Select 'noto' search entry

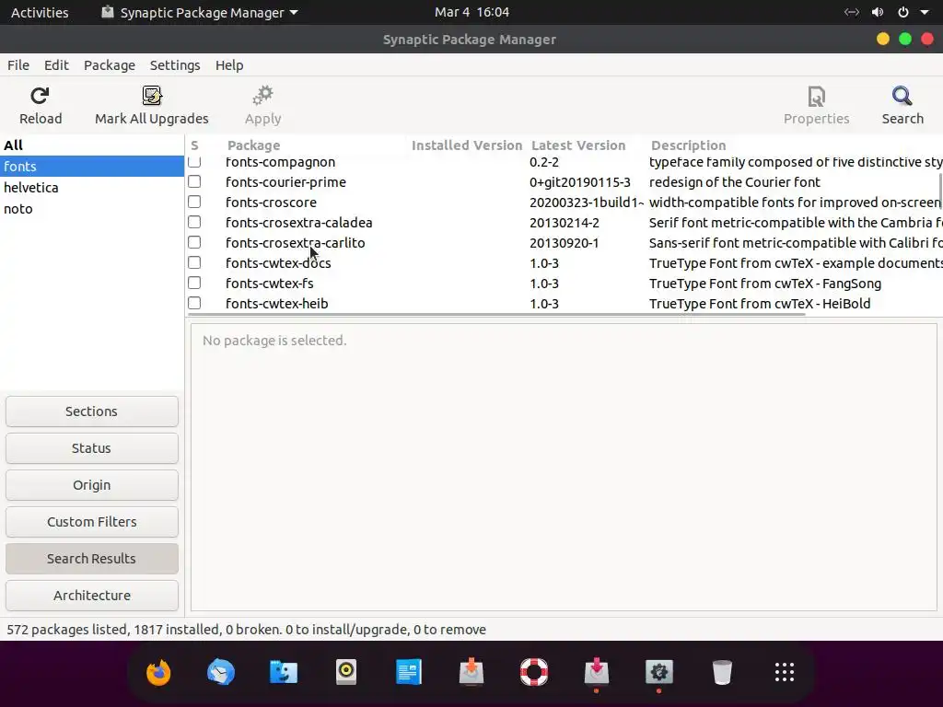click(x=92, y=209)
